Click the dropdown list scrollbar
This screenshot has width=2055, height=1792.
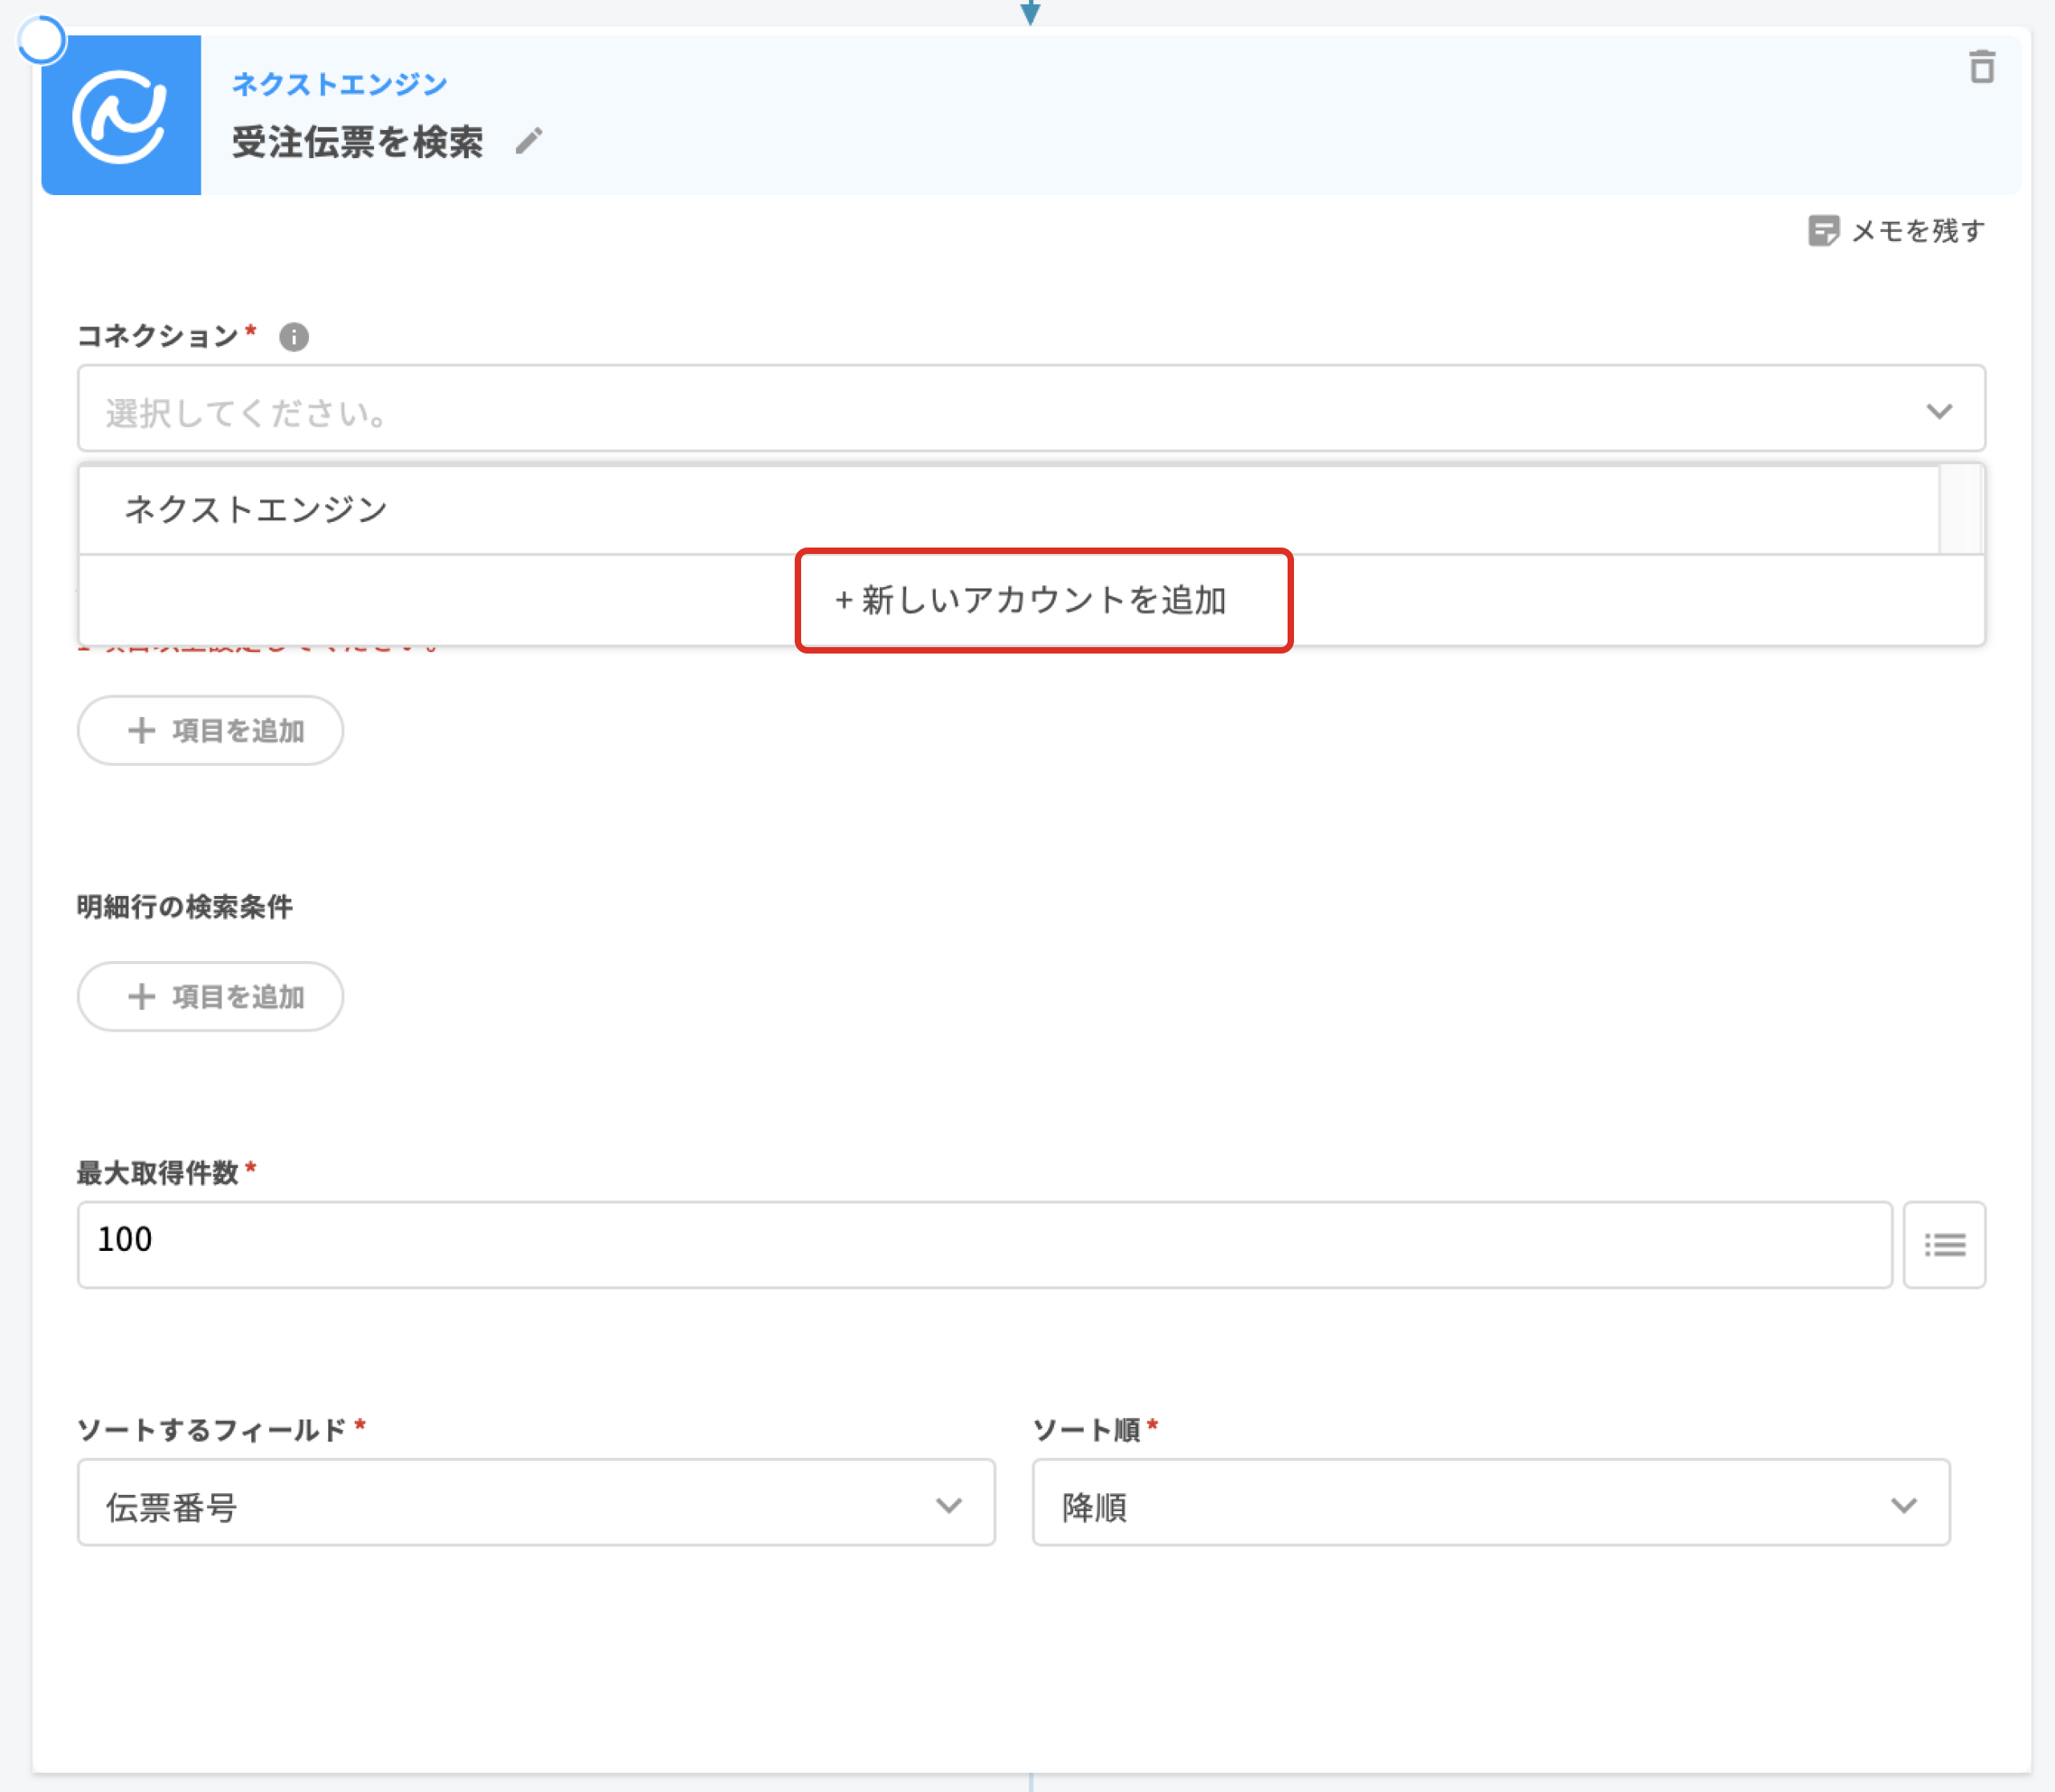(1960, 509)
